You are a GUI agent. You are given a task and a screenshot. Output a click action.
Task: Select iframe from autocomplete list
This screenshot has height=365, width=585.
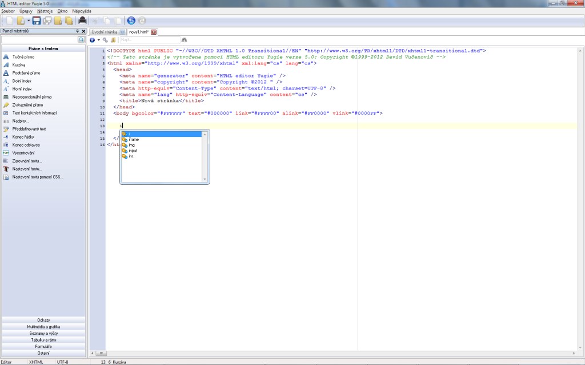point(134,140)
